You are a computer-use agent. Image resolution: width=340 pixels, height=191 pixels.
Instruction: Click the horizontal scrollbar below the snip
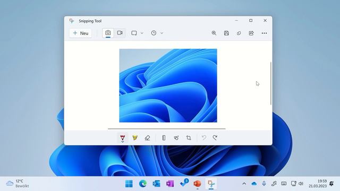click(166, 128)
